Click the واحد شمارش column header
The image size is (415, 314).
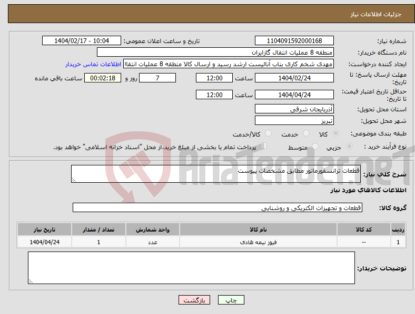click(x=153, y=229)
